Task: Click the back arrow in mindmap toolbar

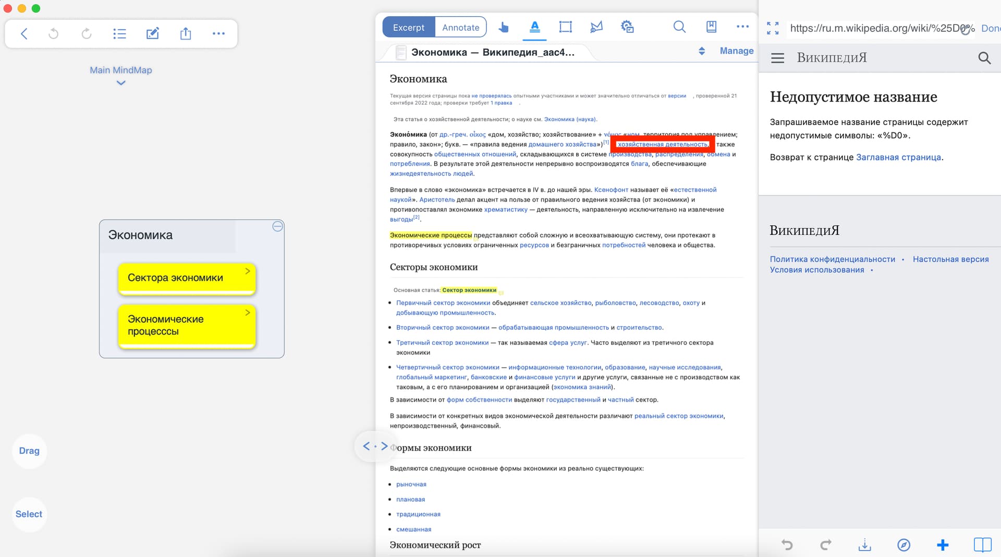Action: pos(24,34)
